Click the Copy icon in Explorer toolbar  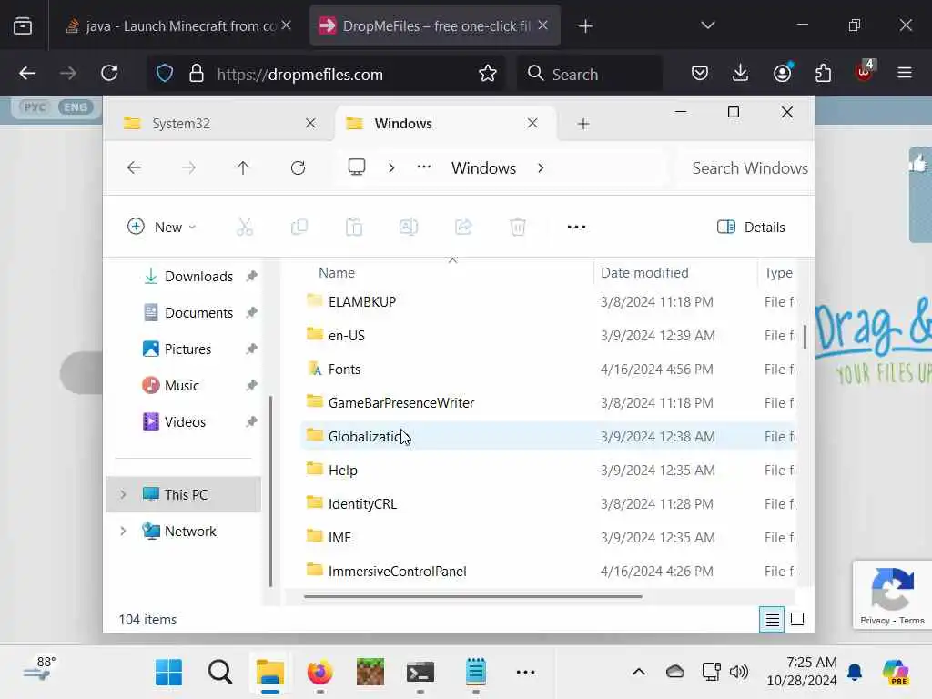[299, 227]
